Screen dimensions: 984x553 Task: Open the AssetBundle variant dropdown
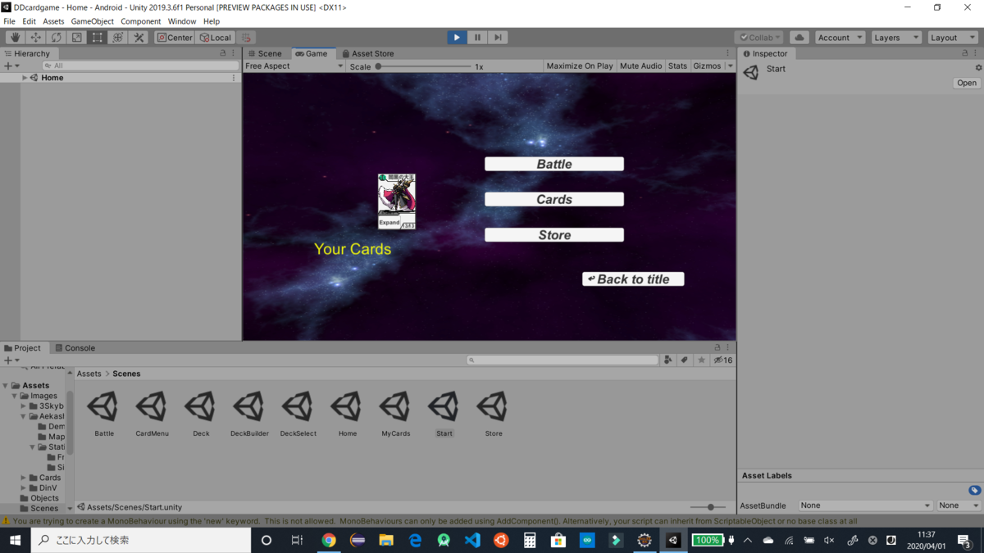pyautogui.click(x=958, y=505)
